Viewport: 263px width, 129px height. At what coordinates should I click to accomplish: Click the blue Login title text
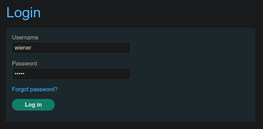pos(23,12)
